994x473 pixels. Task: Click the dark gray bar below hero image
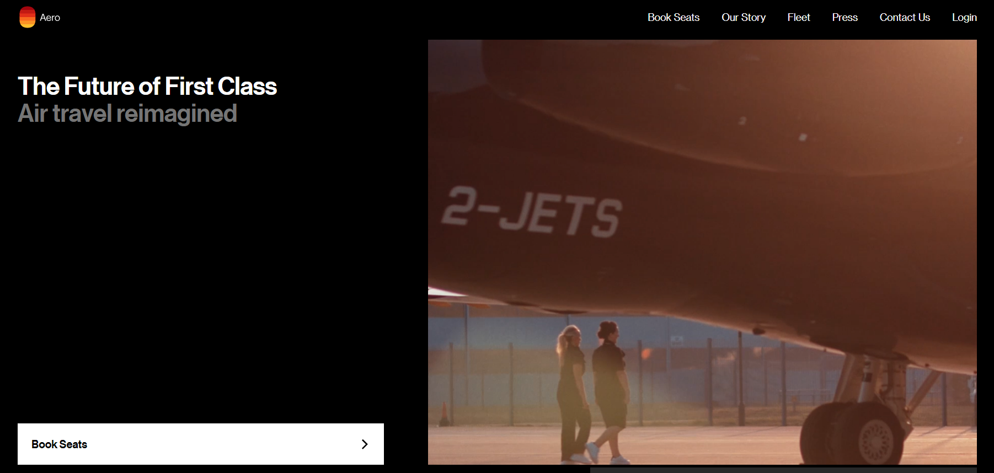click(783, 470)
